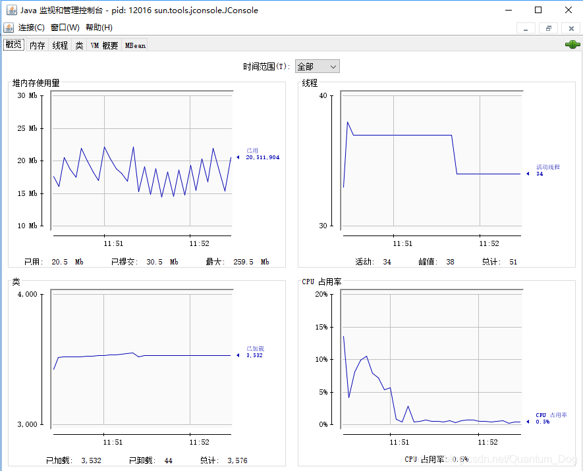This screenshot has height=471, width=583.
Task: Click the 最大: 259.5 Mb value
Action: pos(237,262)
